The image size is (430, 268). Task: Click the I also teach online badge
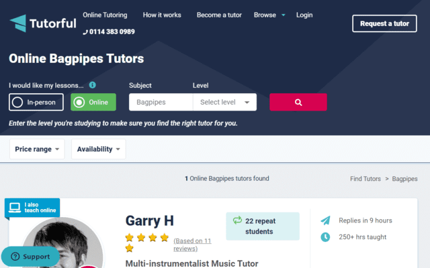32,208
